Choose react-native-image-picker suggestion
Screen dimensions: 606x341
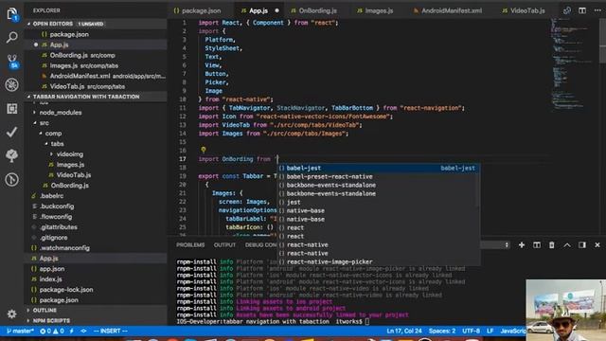pos(379,261)
